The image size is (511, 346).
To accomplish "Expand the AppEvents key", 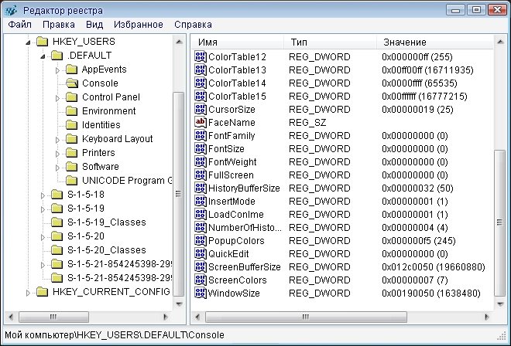I will (x=57, y=70).
